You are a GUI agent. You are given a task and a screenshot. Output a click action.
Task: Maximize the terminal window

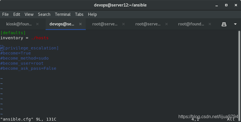coord(226,5)
